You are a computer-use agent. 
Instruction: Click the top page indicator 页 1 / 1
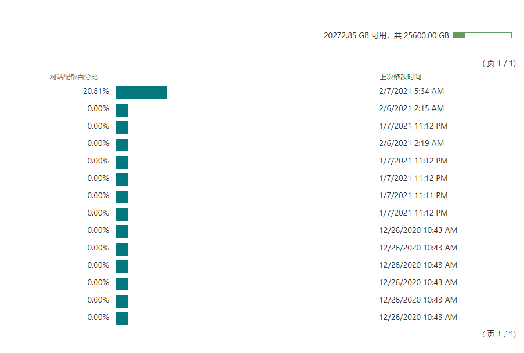499,63
